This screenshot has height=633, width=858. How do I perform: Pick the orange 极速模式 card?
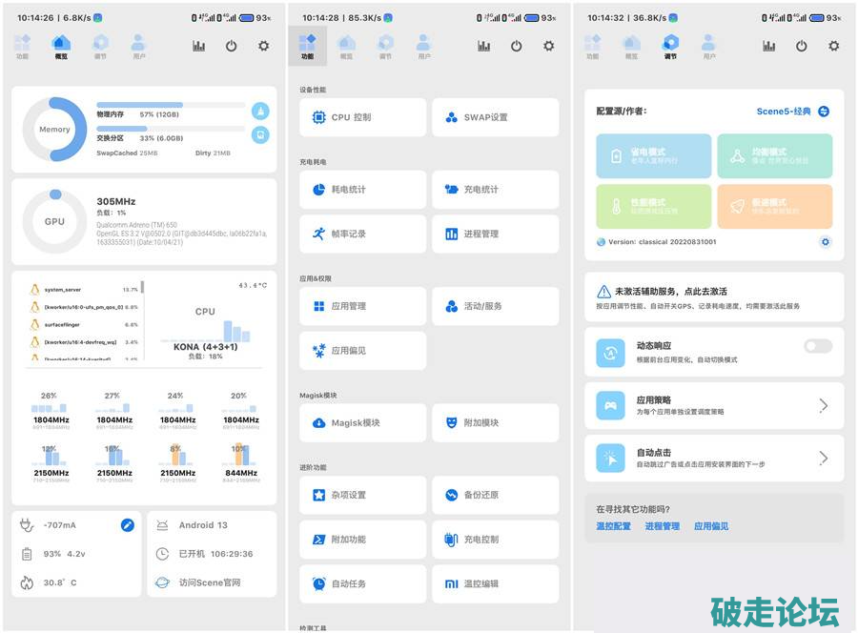pyautogui.click(x=774, y=207)
